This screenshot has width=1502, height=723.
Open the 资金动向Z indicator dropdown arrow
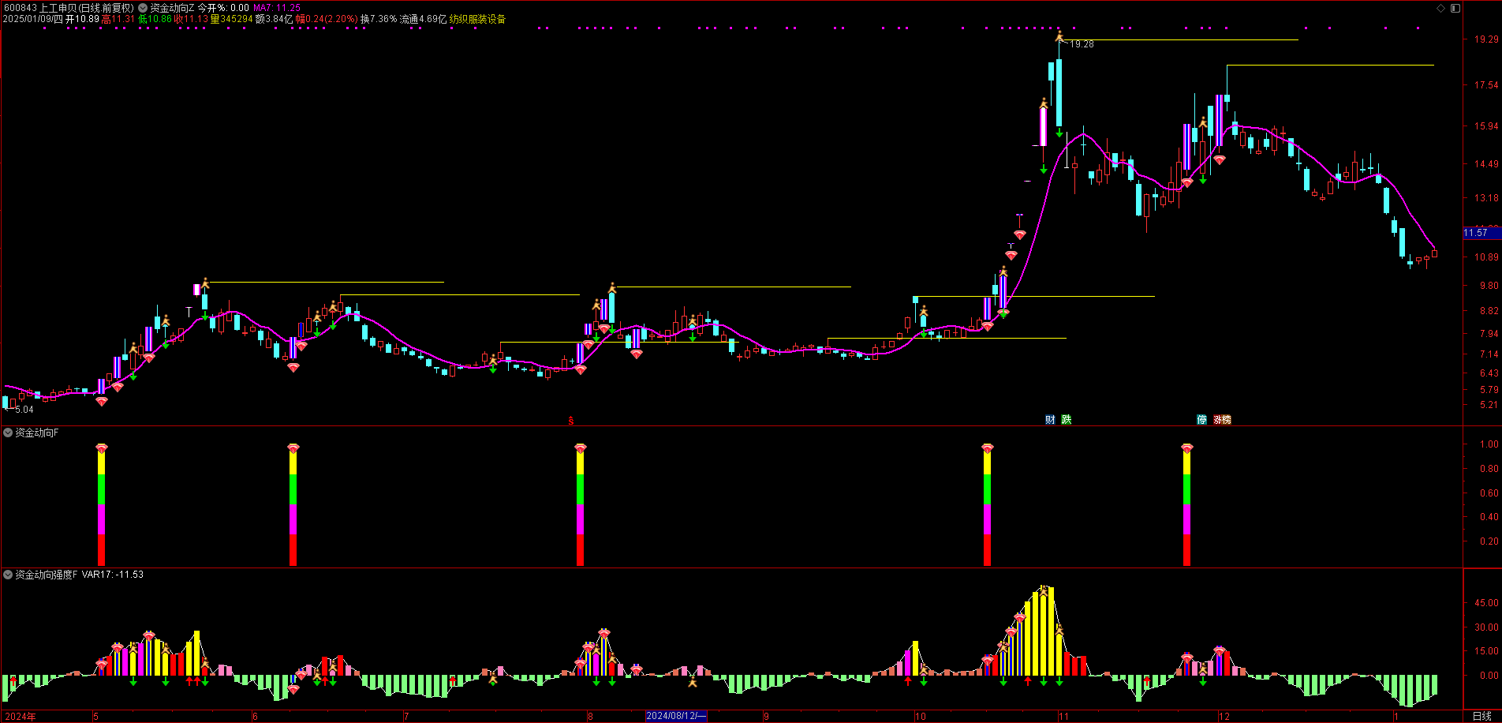[x=143, y=8]
